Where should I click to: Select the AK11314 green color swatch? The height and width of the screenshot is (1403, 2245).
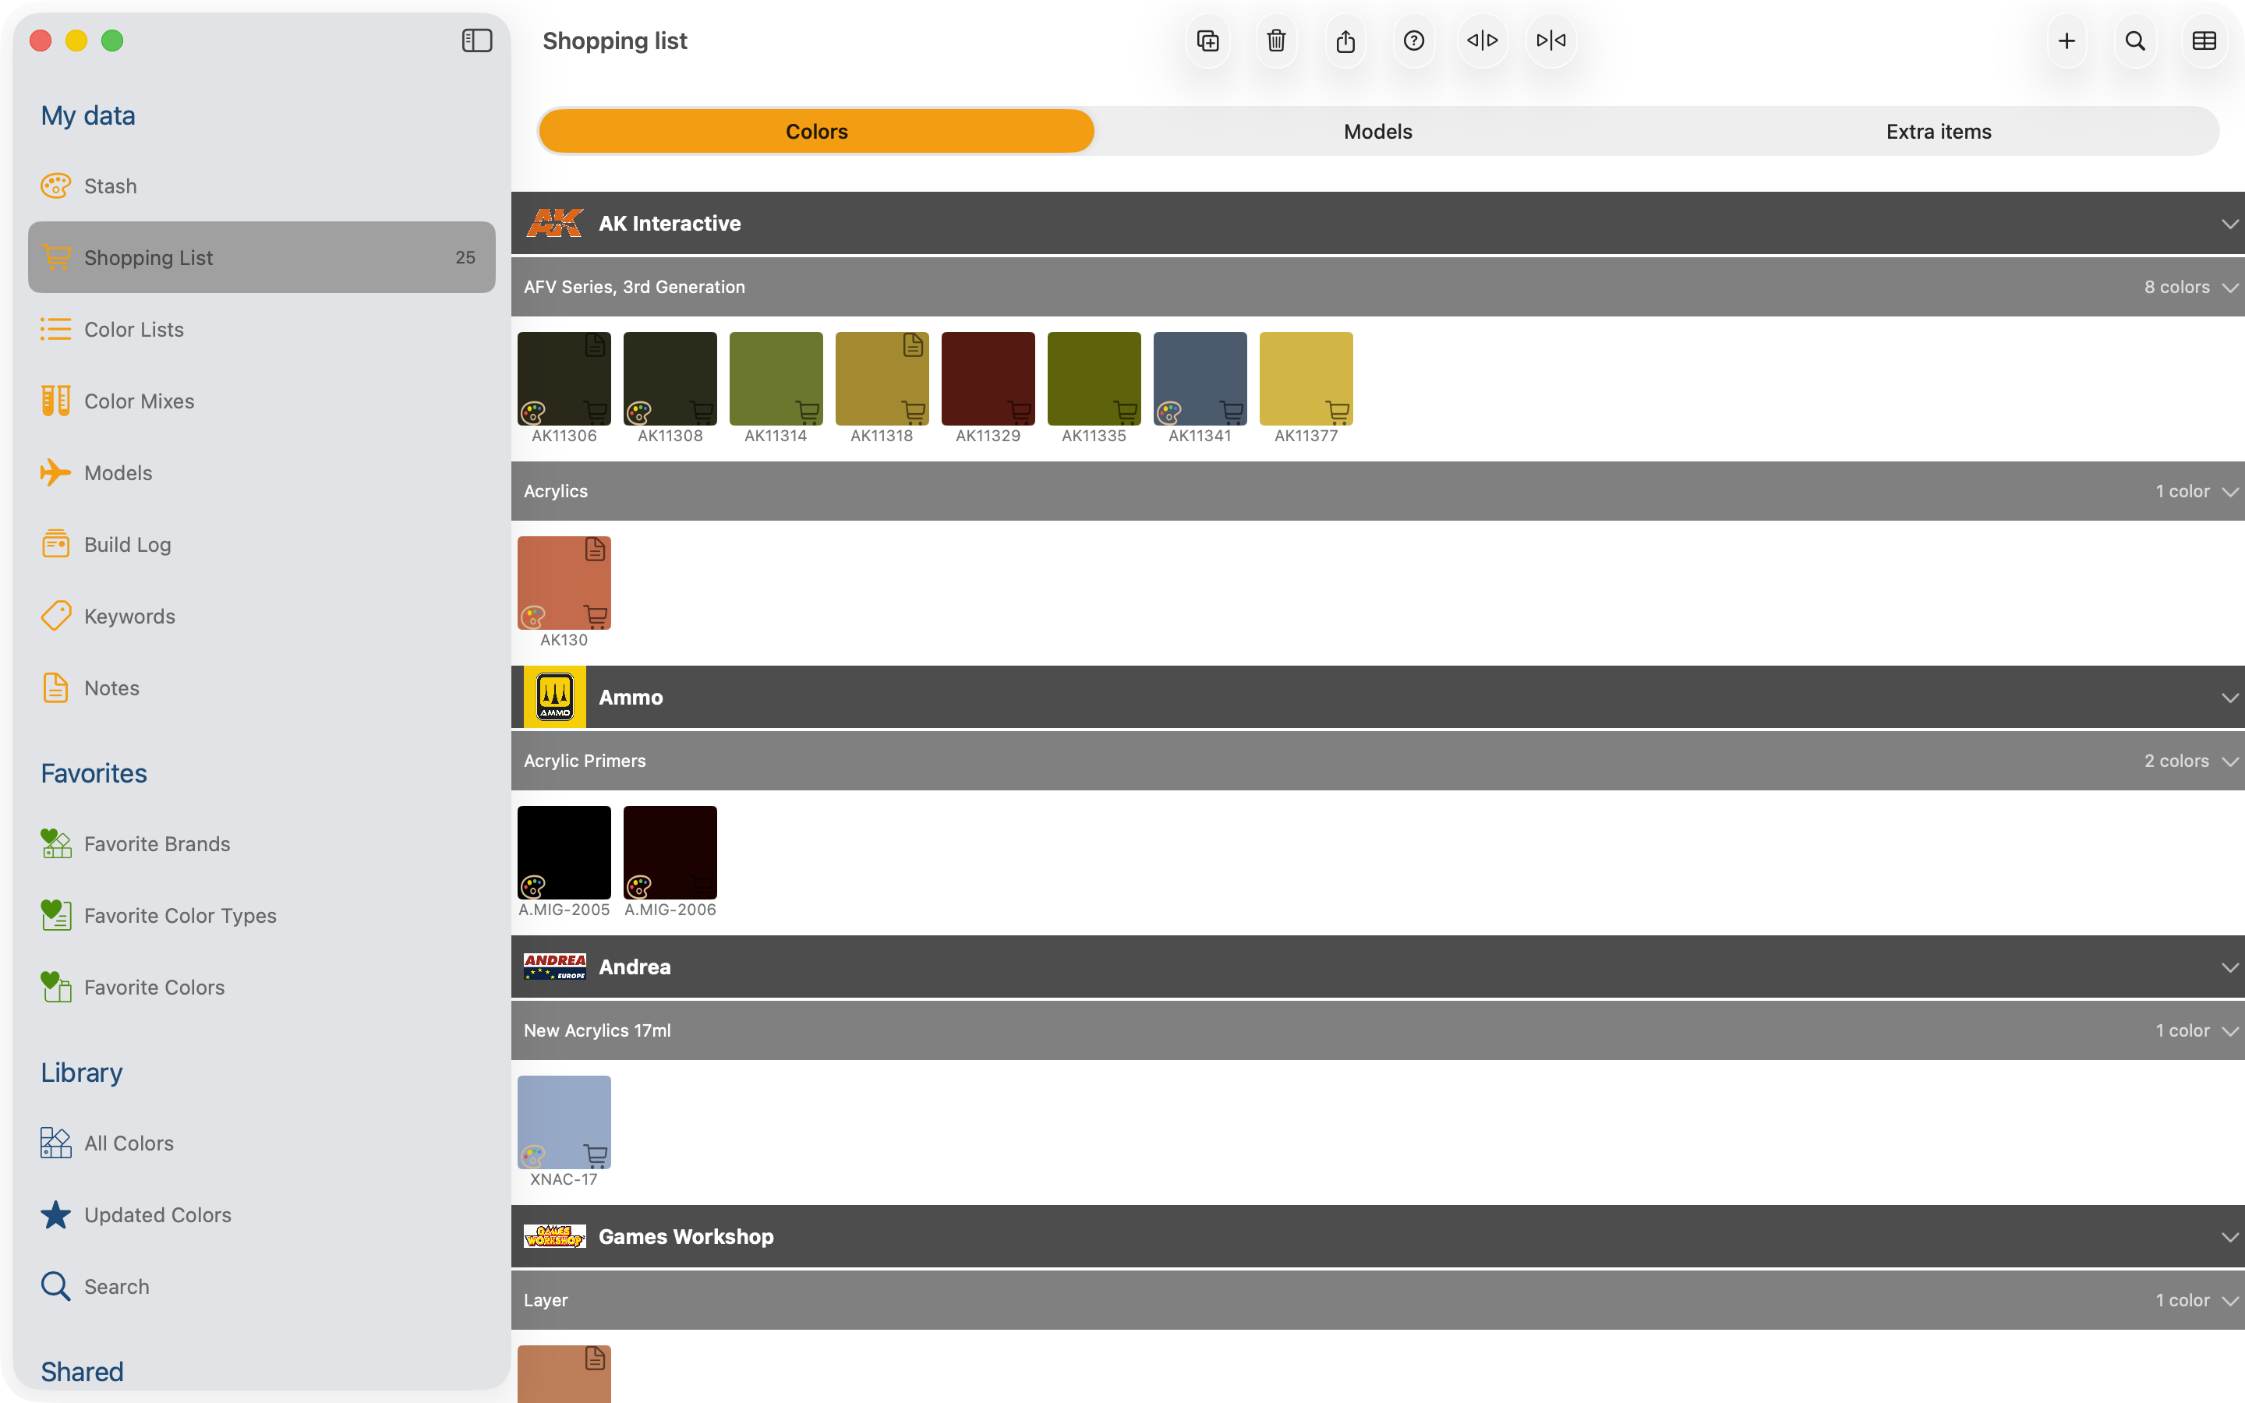tap(776, 379)
